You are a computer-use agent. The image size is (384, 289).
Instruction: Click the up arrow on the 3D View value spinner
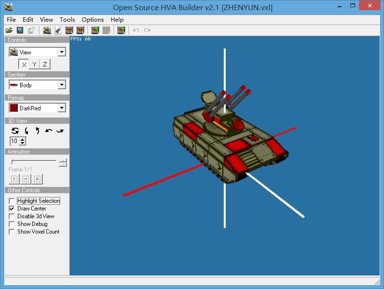pyautogui.click(x=22, y=139)
